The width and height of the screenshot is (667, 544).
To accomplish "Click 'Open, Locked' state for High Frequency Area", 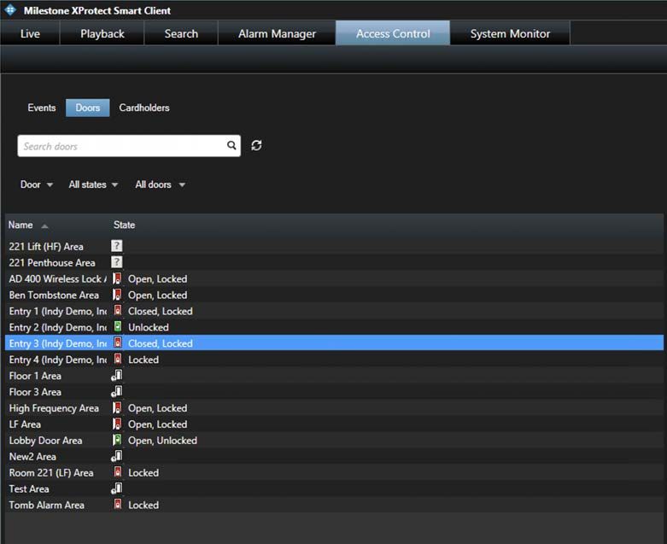I will tap(157, 408).
